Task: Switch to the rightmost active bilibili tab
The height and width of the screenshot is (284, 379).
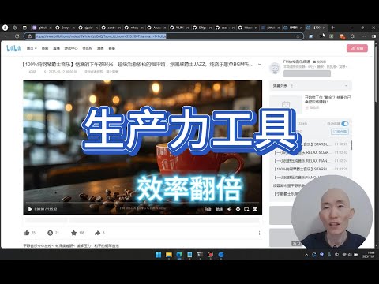Action: 317,28
